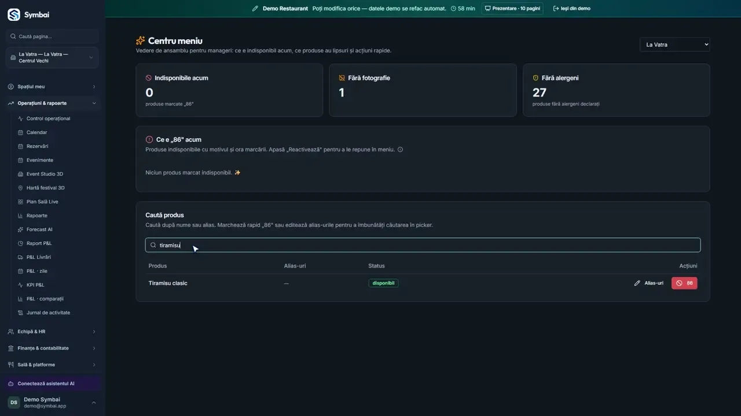Open the La Vatra location dropdown

tap(674, 44)
